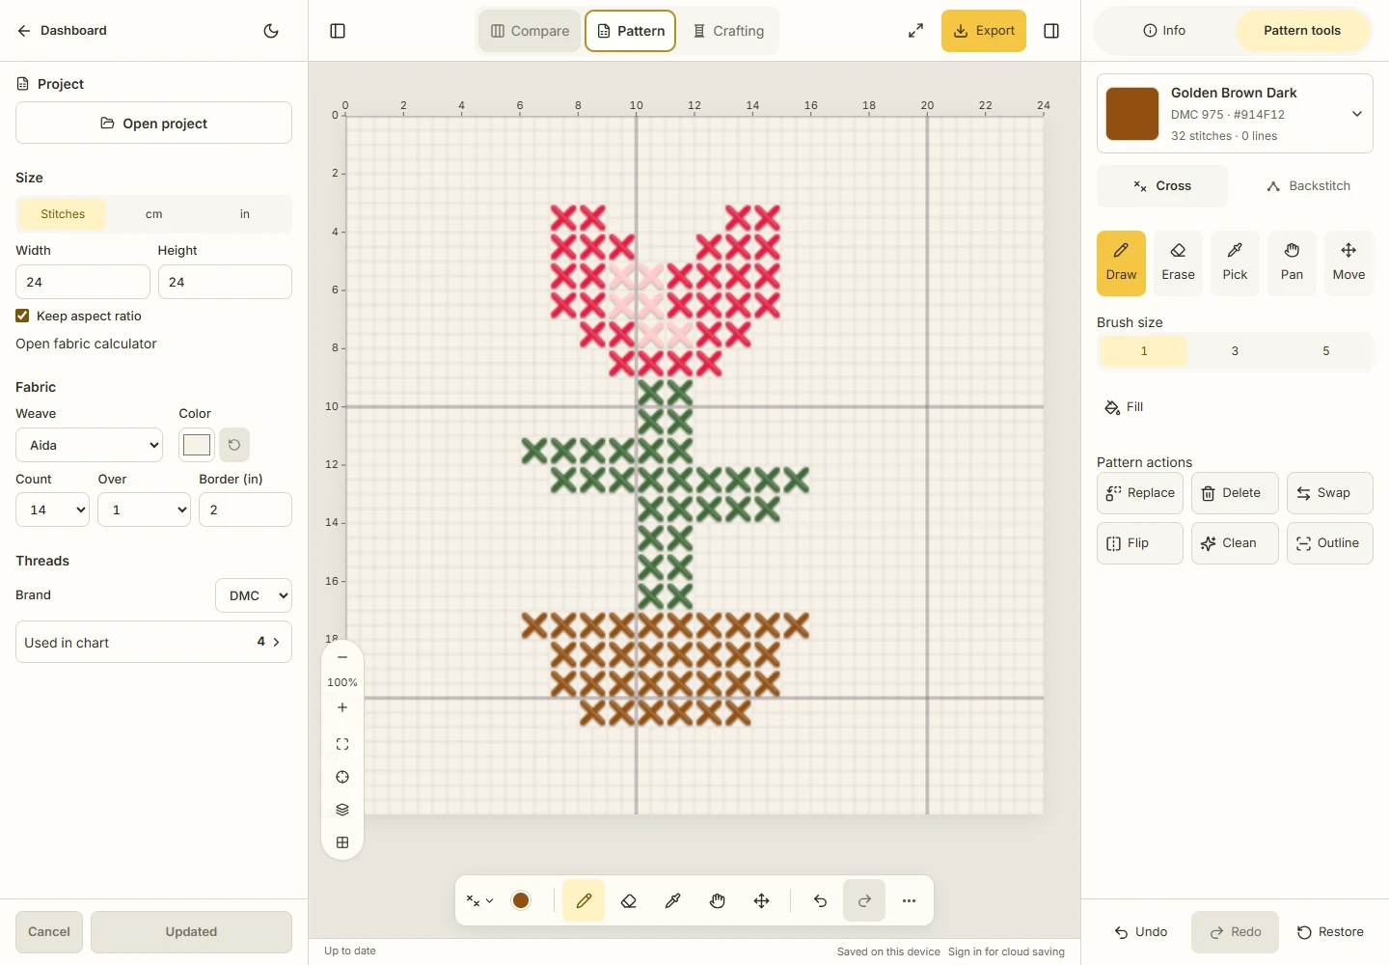
Task: Open the Info tab
Action: click(x=1164, y=31)
